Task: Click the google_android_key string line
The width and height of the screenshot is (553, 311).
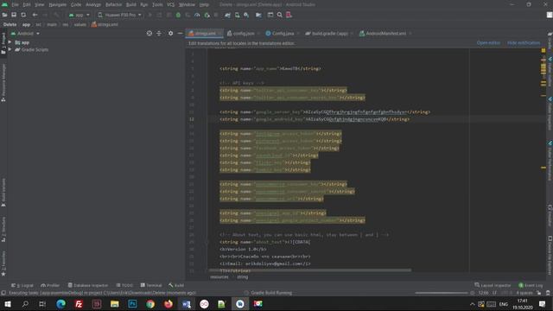Action: [x=315, y=119]
